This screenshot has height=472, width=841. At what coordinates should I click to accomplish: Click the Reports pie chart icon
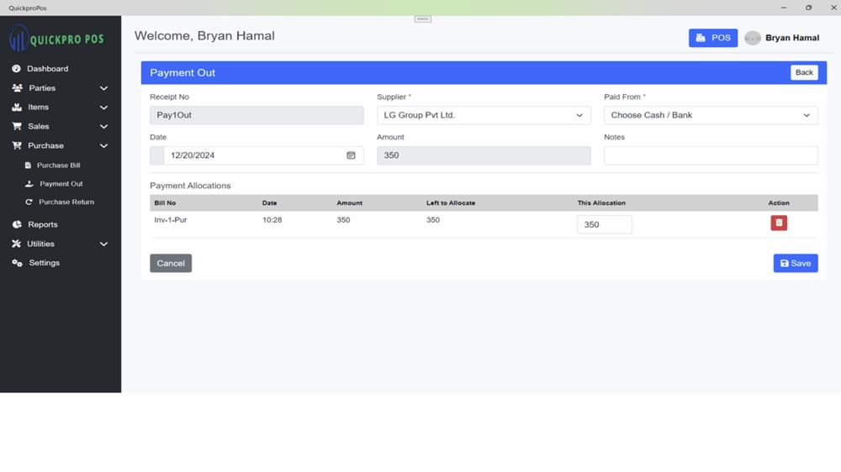[17, 224]
